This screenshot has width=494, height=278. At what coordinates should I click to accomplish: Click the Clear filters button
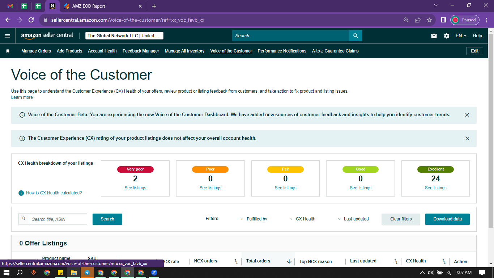tap(401, 219)
